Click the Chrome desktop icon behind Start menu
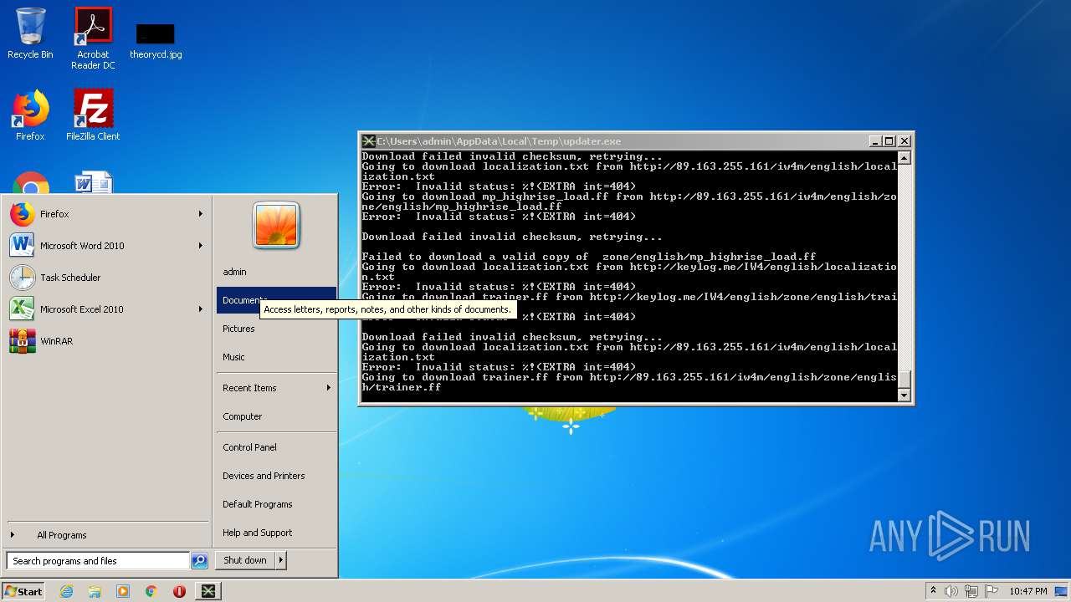The width and height of the screenshot is (1071, 602). point(31,182)
